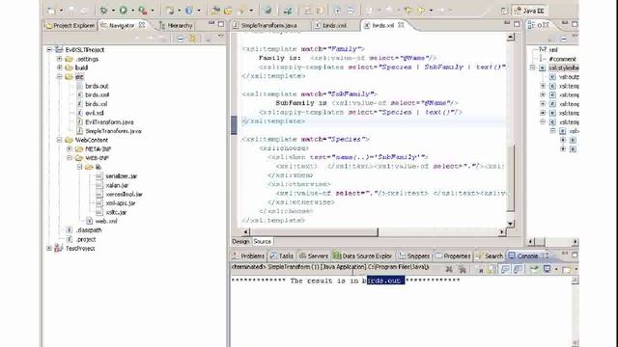Click the Run (green play) toolbar icon

coord(124,11)
